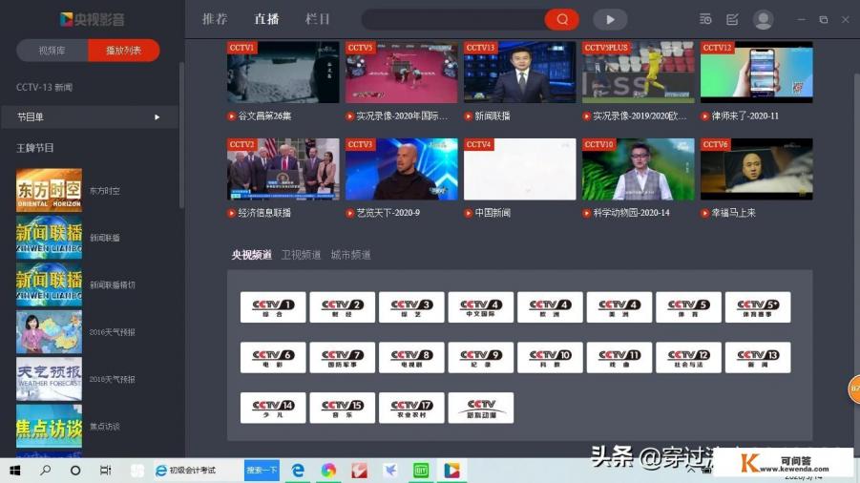Open the CCTV5 体育 channel logo
860x483 pixels.
click(688, 307)
